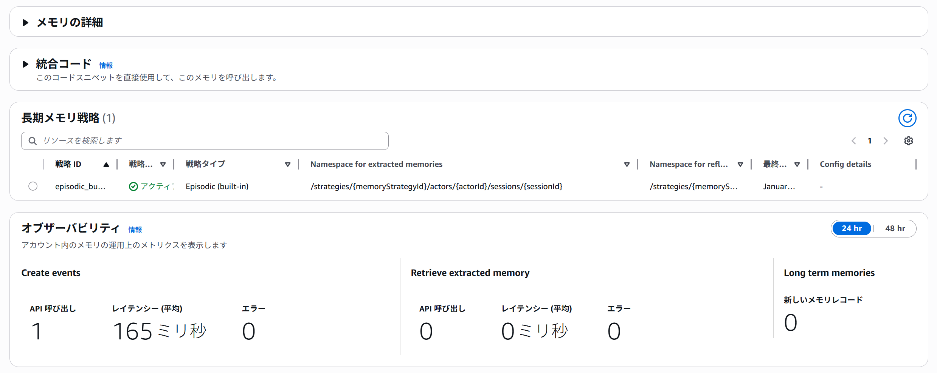Sort by Namespace for refl... column
Viewport: 937px width, 373px height.
[x=740, y=165]
